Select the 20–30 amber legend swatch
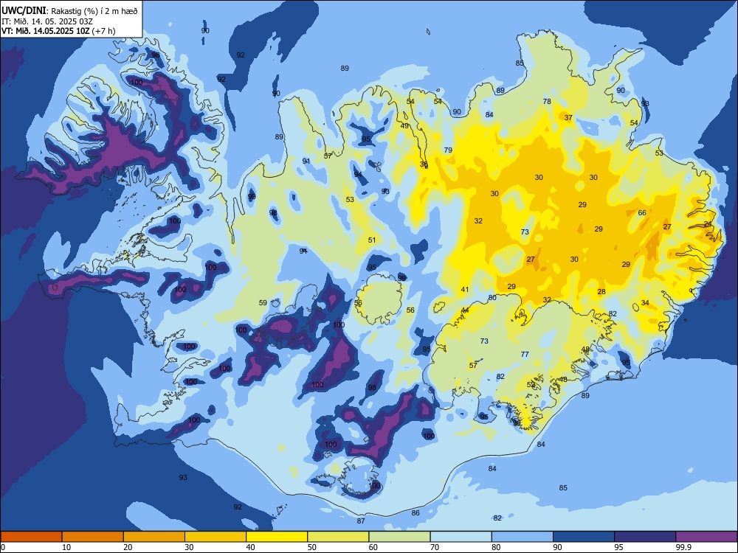Image resolution: width=738 pixels, height=553 pixels. [154, 537]
